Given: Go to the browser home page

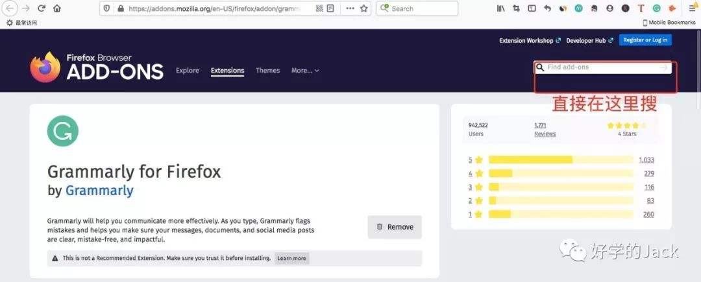Looking at the screenshot, I should coord(57,8).
